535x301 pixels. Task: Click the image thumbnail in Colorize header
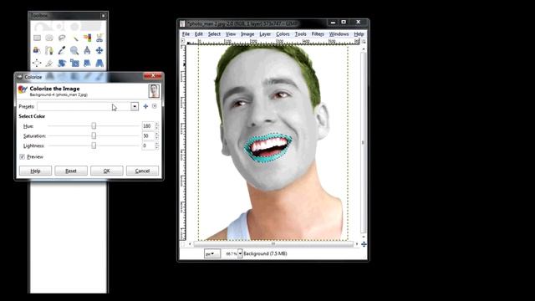coord(154,91)
